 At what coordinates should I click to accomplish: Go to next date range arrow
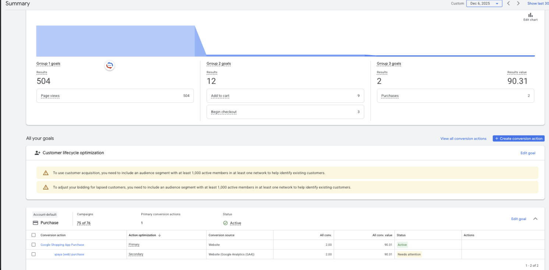click(x=518, y=3)
